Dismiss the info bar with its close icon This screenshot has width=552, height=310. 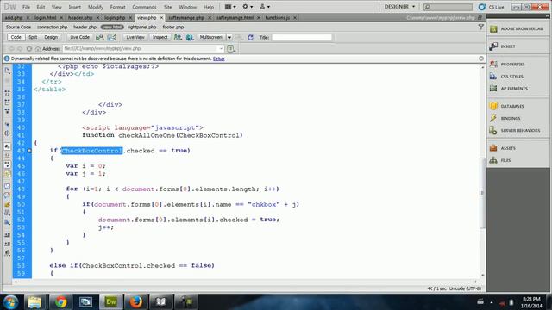(x=481, y=59)
